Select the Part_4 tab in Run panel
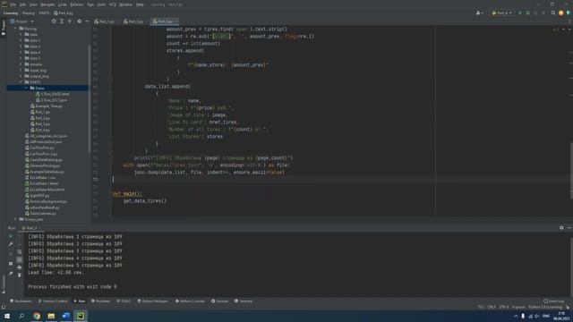 tap(31, 228)
